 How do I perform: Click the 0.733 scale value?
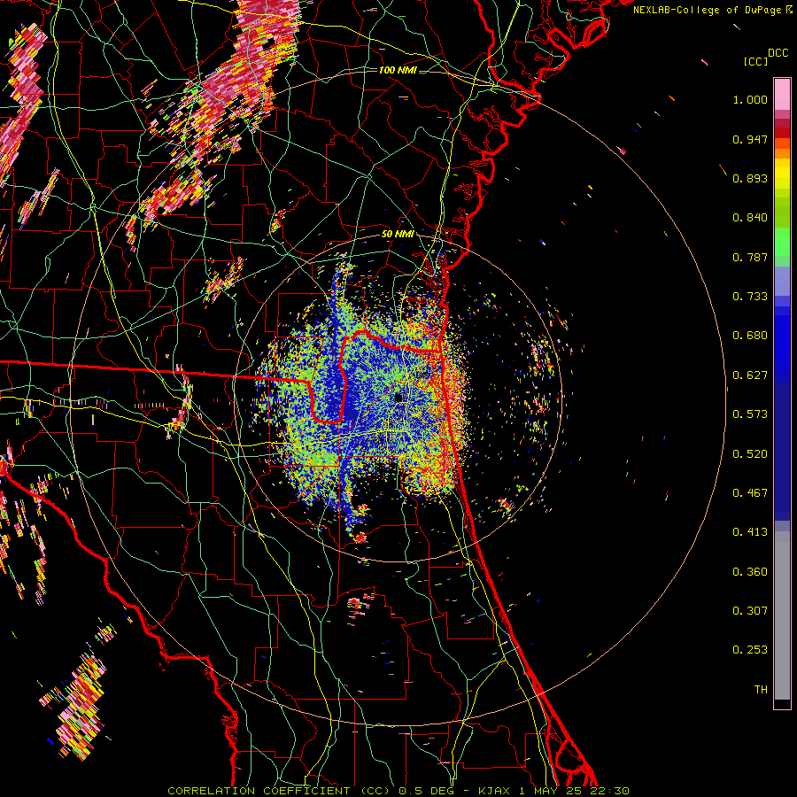coord(750,297)
